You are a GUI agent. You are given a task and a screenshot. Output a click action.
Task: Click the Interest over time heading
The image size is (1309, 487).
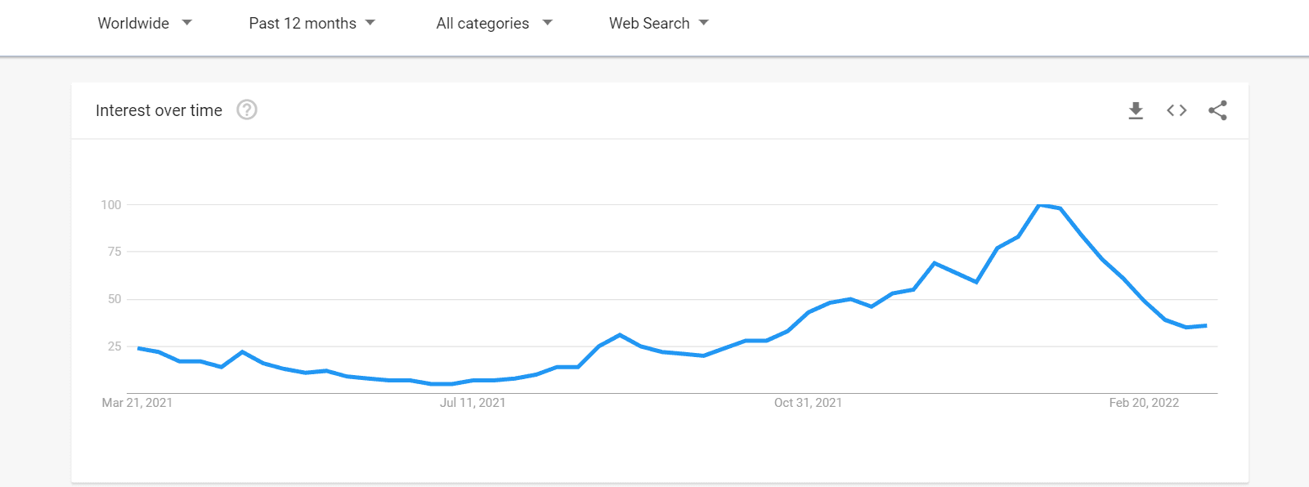pyautogui.click(x=159, y=110)
